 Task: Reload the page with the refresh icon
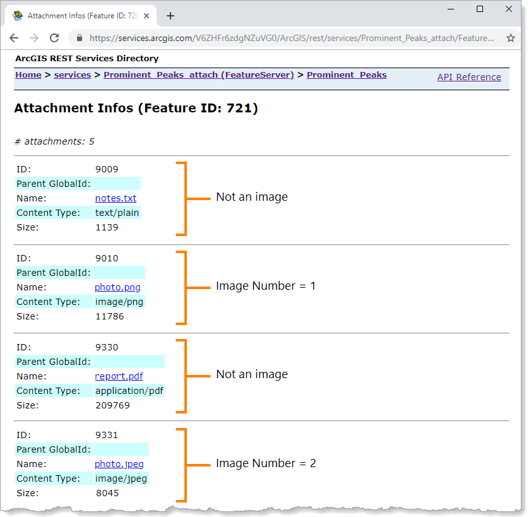coord(54,38)
